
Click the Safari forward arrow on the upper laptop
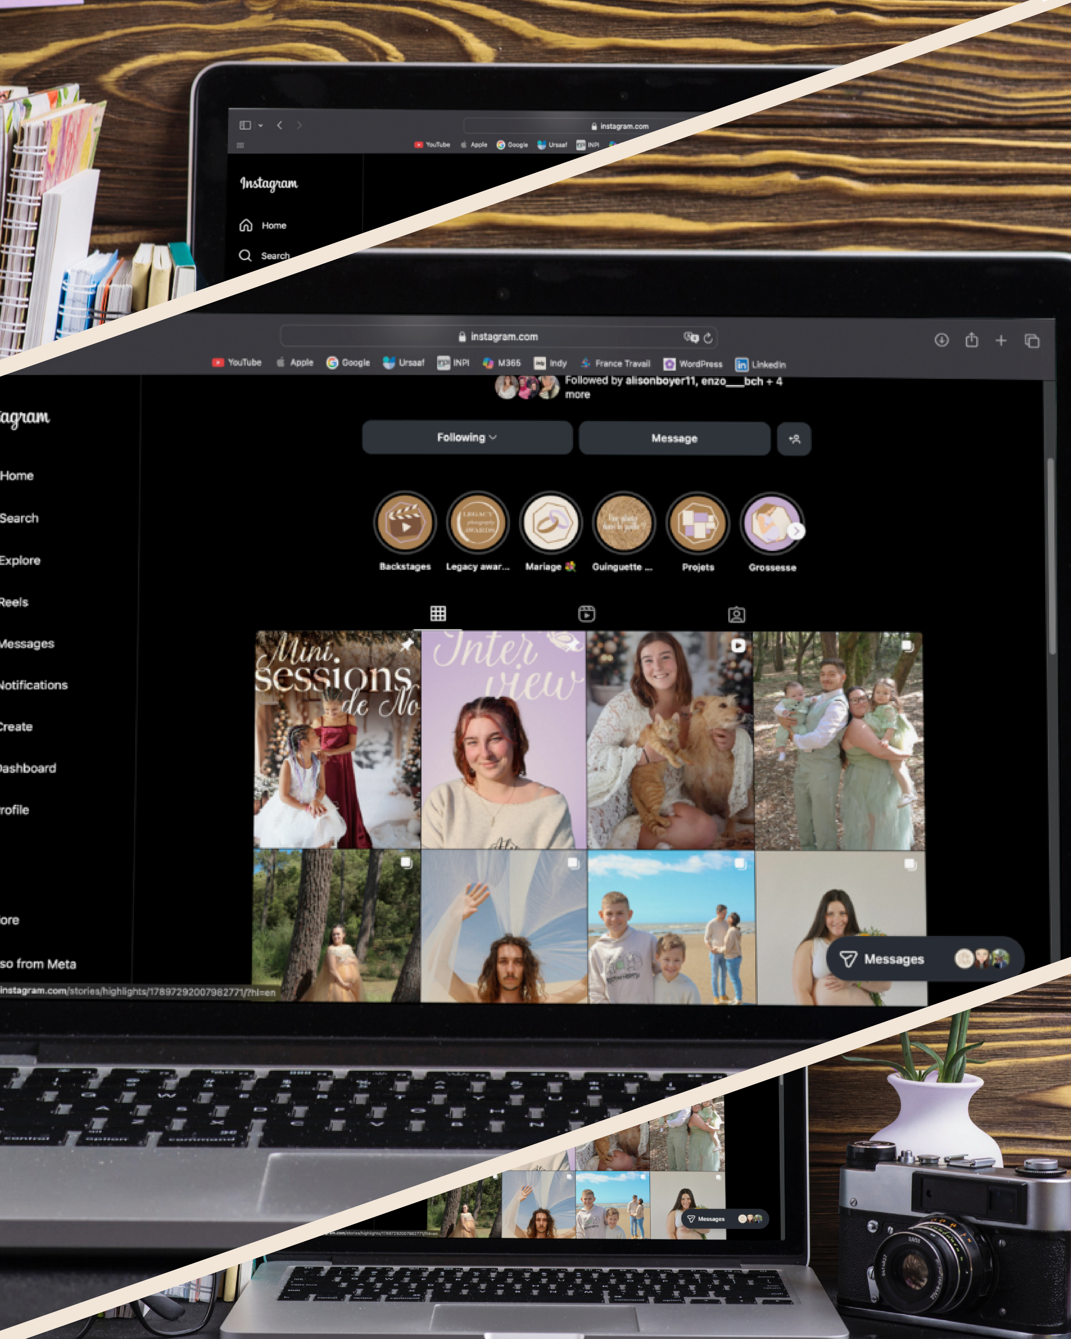tap(299, 126)
